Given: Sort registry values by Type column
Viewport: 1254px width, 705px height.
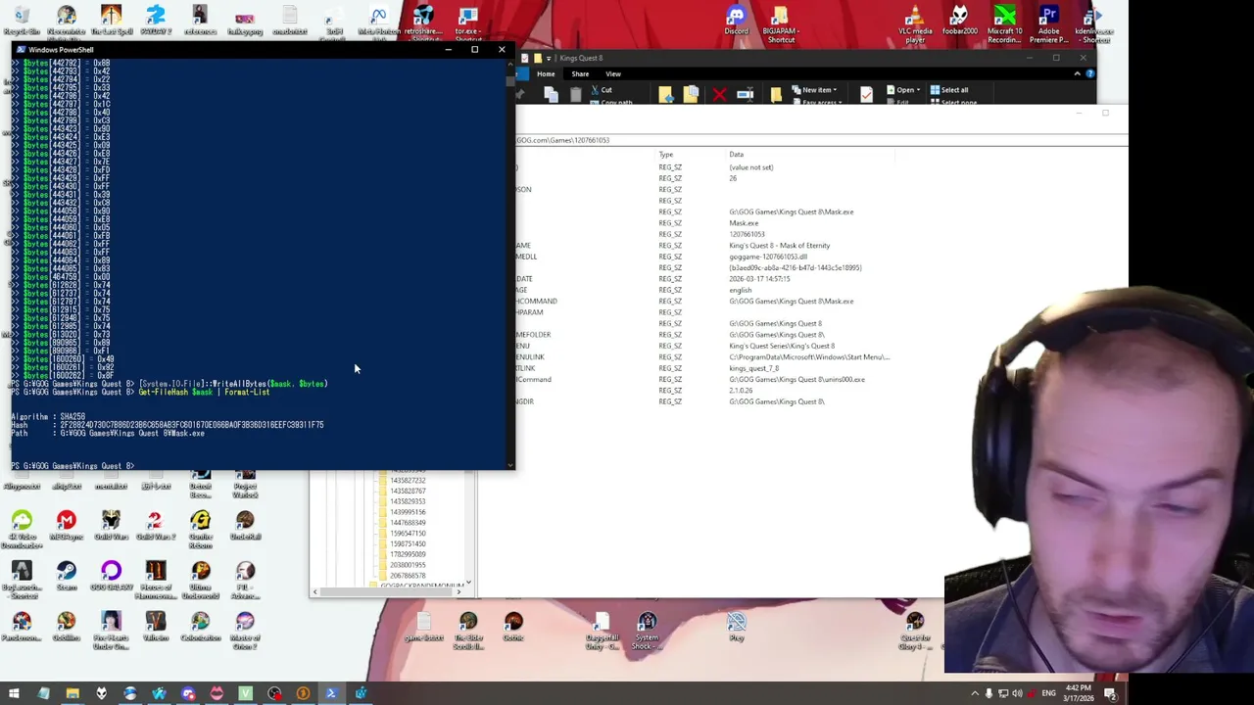Looking at the screenshot, I should (x=666, y=155).
